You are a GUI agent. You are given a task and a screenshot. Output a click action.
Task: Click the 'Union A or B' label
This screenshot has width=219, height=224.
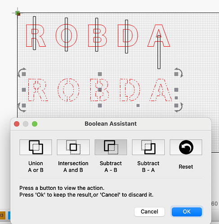click(x=36, y=167)
